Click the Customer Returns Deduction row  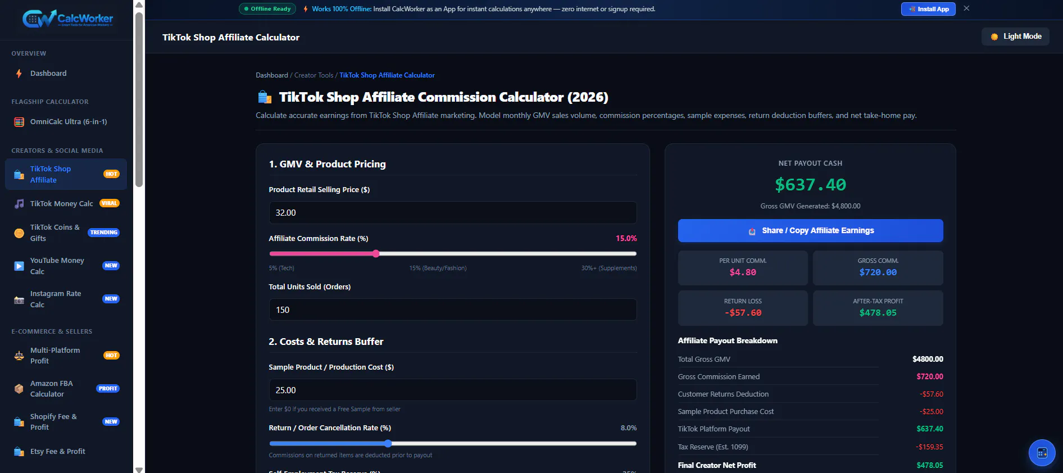pyautogui.click(x=810, y=394)
